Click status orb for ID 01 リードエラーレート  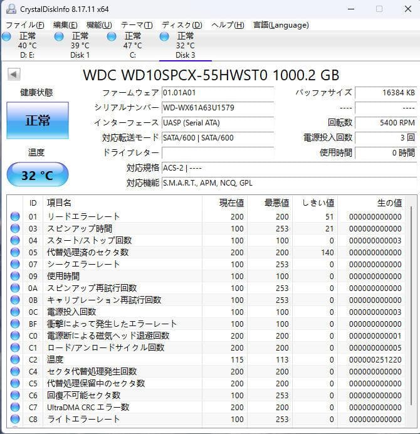pos(15,216)
